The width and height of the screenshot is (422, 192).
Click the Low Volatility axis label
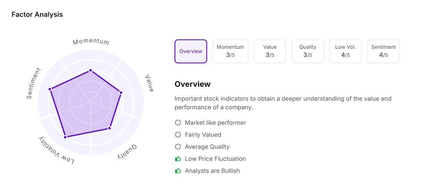point(57,150)
